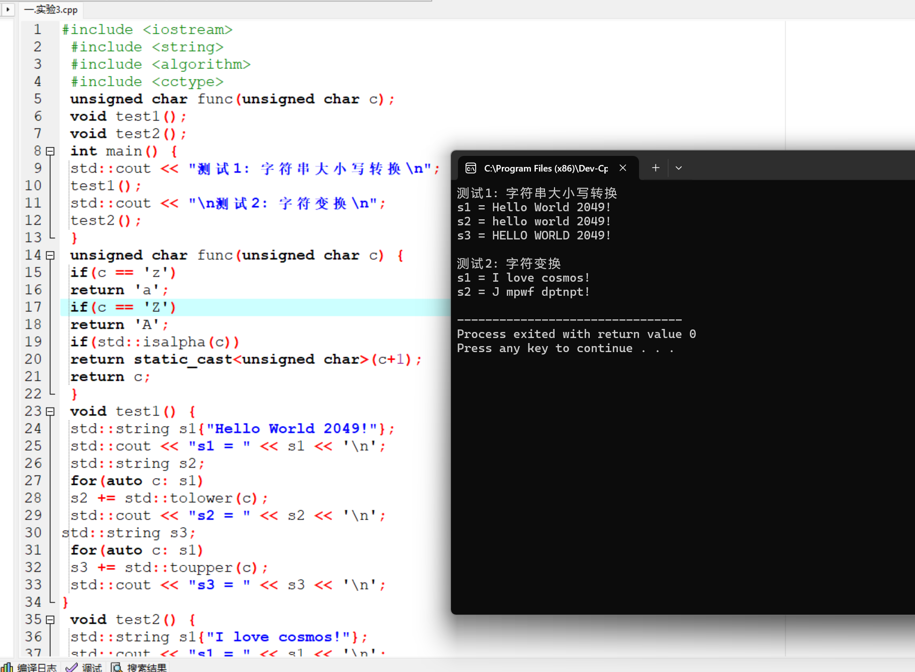Open a new console tab with plus
915x672 pixels.
pyautogui.click(x=656, y=168)
